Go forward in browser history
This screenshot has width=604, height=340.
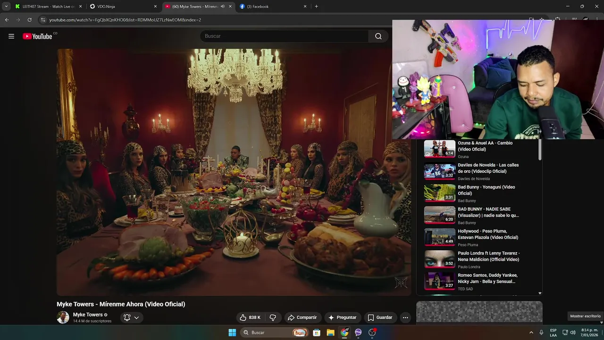[18, 20]
